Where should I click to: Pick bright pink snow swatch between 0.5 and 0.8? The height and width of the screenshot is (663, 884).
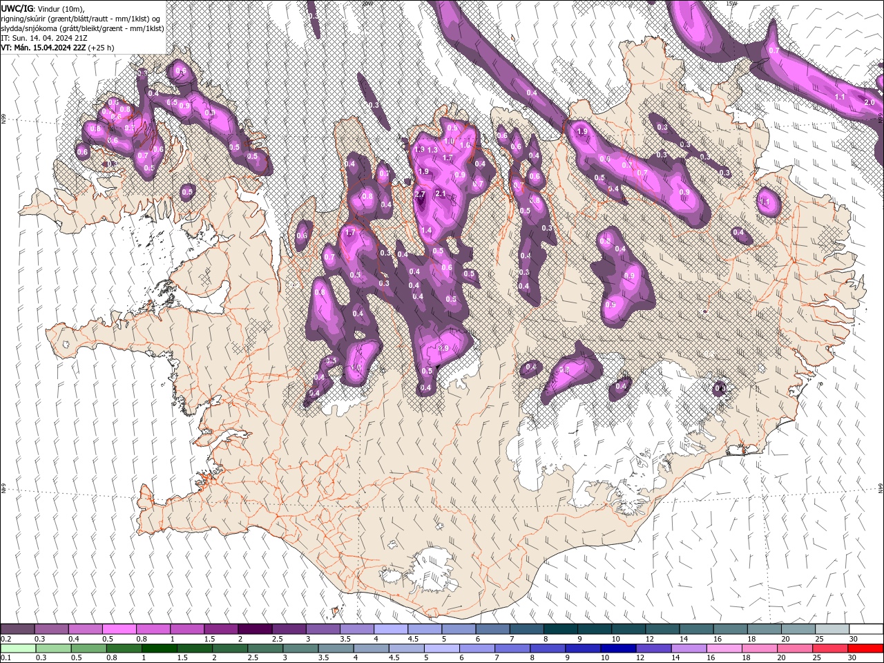119,629
